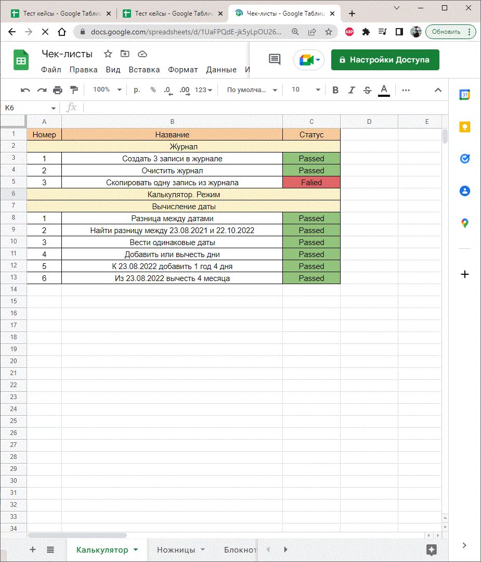Click the Move to folder icon
The width and height of the screenshot is (481, 562).
(x=125, y=54)
